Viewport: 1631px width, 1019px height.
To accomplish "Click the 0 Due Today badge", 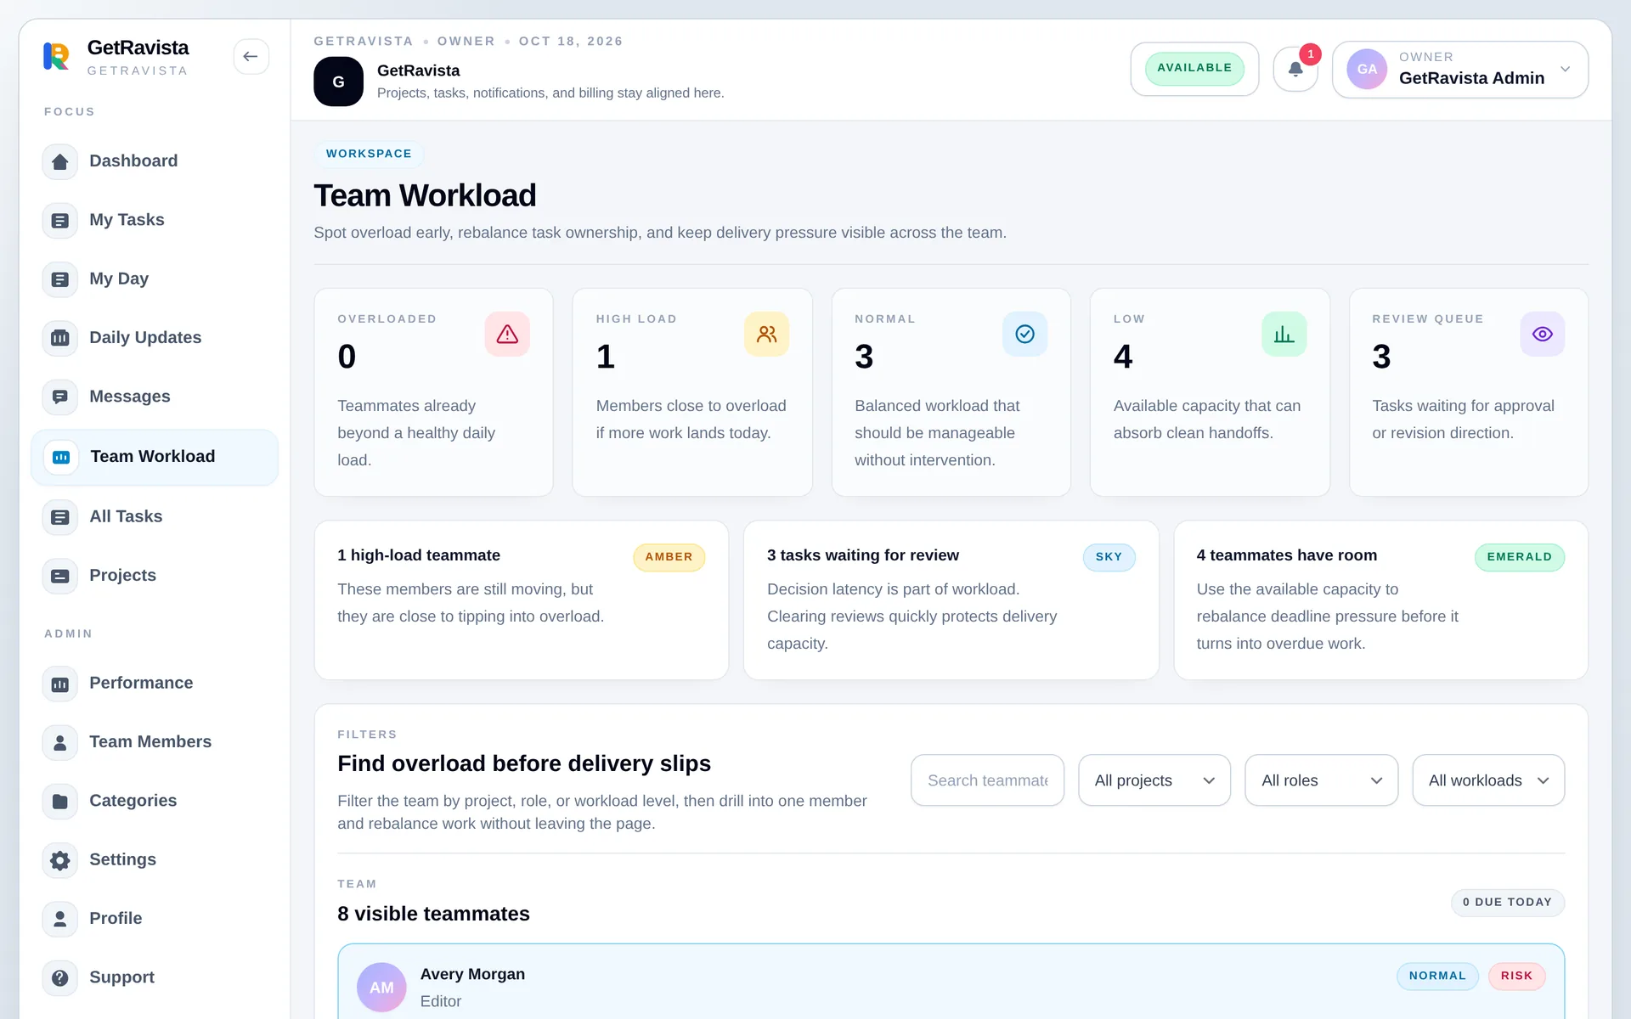I will click(1508, 902).
